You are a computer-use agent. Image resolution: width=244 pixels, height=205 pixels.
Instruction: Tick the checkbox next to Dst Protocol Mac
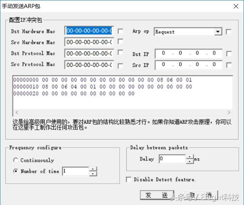pos(120,53)
